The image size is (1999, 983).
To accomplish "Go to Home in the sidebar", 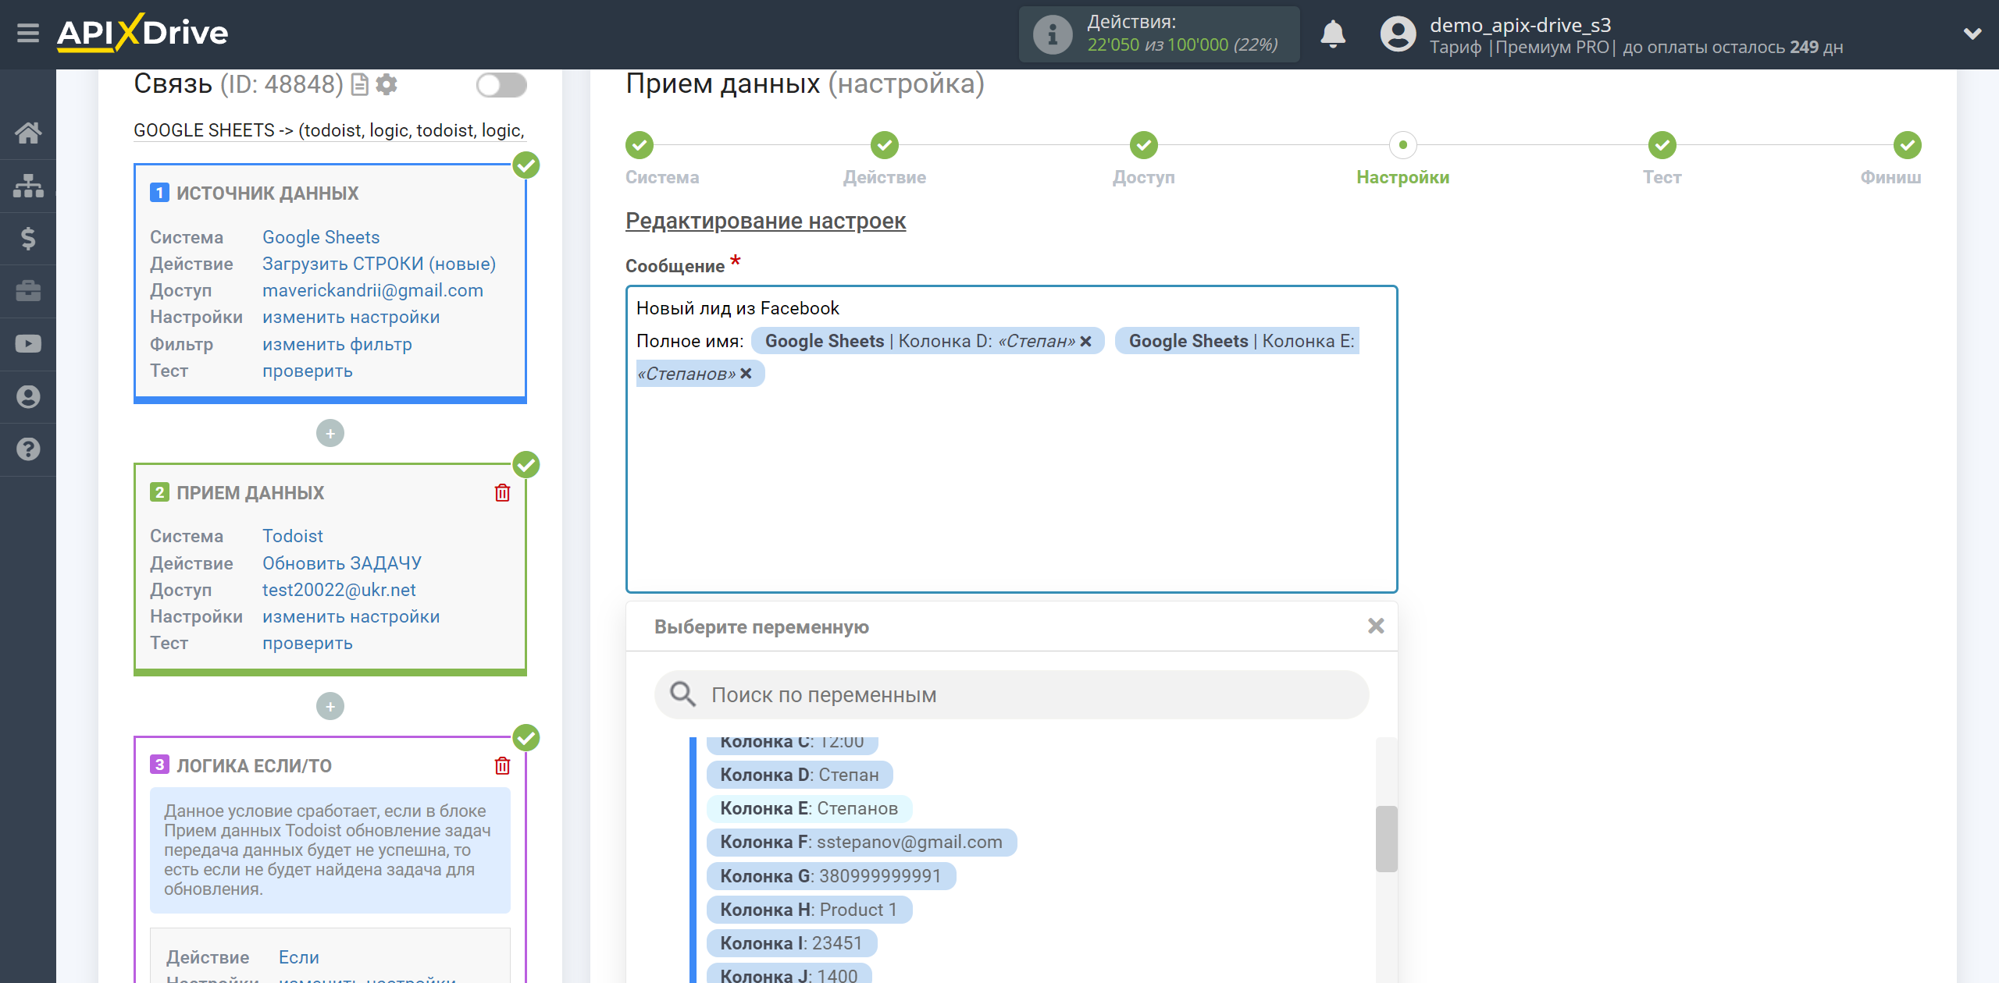I will click(x=28, y=133).
